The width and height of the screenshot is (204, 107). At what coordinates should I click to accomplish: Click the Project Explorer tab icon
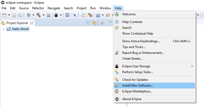tap(3, 23)
